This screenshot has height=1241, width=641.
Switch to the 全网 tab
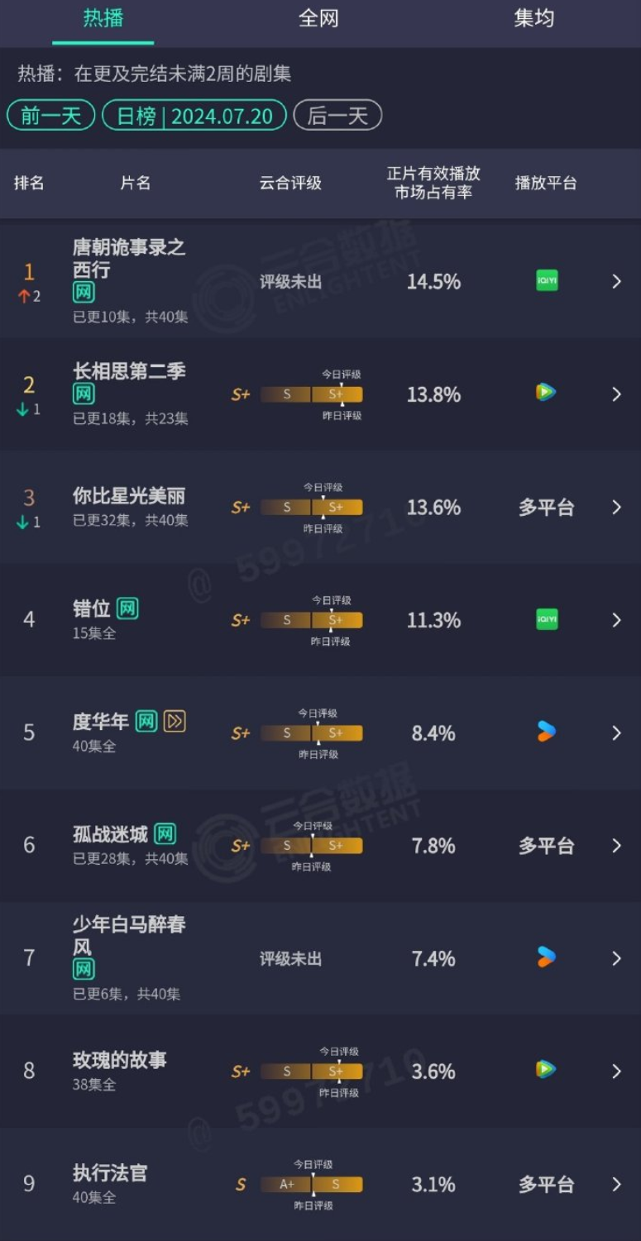point(318,18)
